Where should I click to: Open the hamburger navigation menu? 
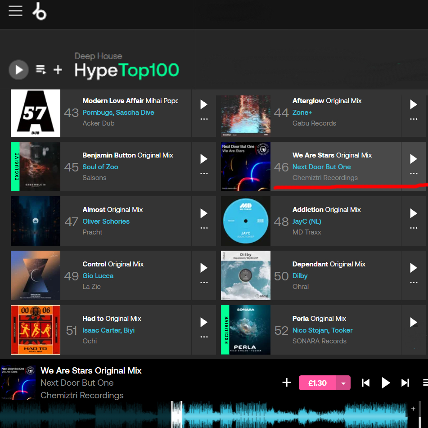(x=16, y=11)
